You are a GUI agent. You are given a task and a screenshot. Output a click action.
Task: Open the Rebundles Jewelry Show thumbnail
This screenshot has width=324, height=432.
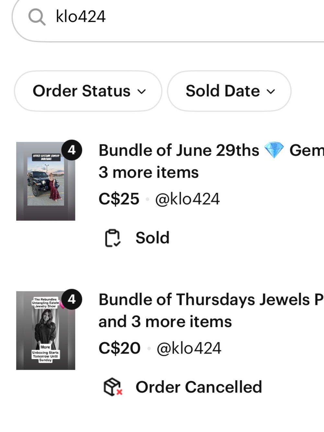(x=46, y=331)
